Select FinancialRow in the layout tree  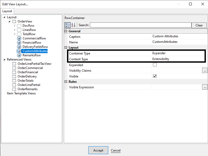point(32,43)
